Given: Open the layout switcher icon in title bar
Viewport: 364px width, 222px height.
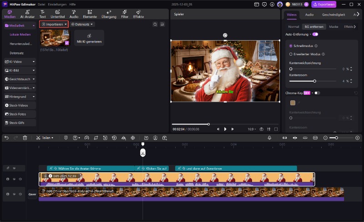Looking at the screenshot, I should pyautogui.click(x=257, y=4).
